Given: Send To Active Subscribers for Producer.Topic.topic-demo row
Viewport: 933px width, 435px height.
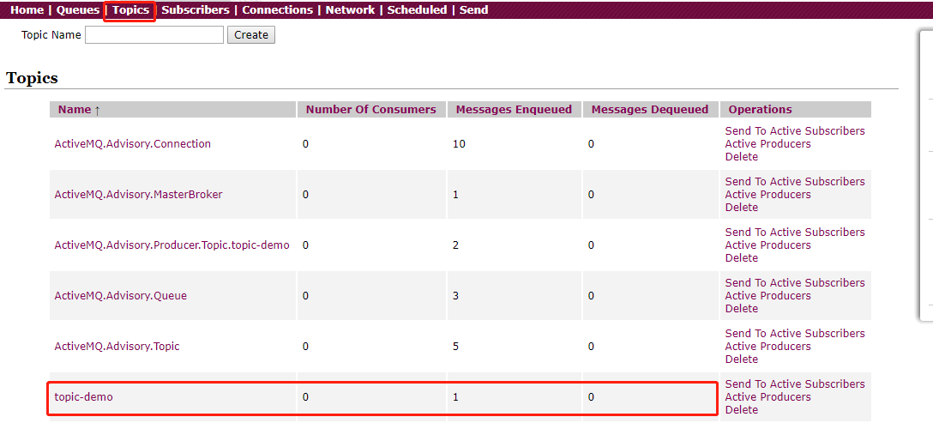Looking at the screenshot, I should click(x=795, y=232).
